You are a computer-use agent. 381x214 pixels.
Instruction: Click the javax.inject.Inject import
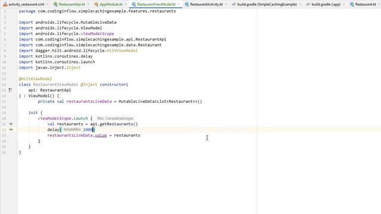[x=49, y=67]
